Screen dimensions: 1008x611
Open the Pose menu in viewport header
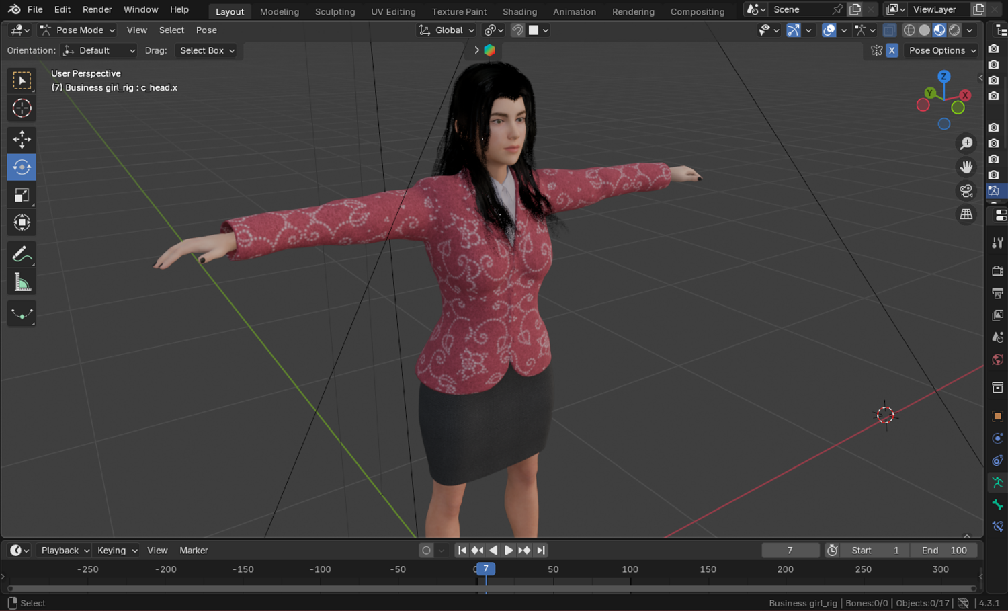(206, 30)
